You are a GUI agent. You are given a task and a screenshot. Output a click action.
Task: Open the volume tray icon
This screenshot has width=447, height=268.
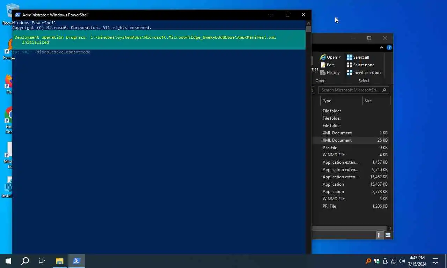[402, 261]
